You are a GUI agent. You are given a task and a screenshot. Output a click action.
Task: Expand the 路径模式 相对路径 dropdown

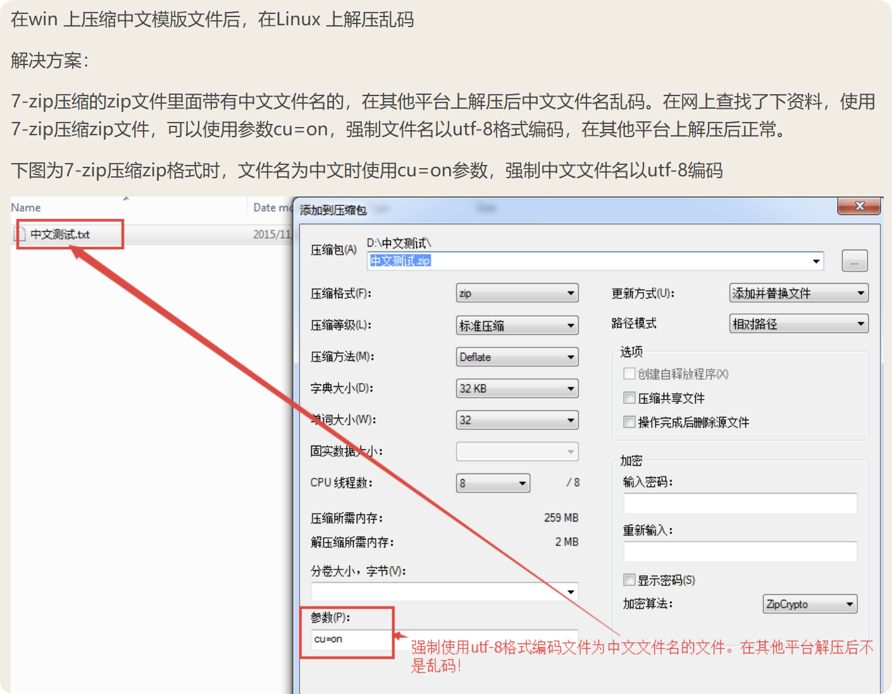[798, 324]
